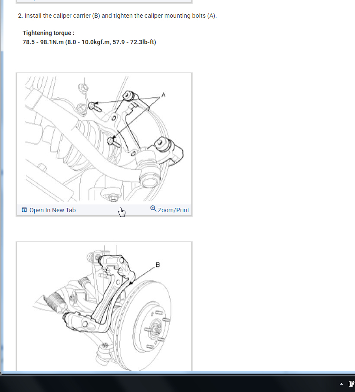Click the step 2 instruction text about caliper carrier
This screenshot has height=392, width=355.
[117, 16]
